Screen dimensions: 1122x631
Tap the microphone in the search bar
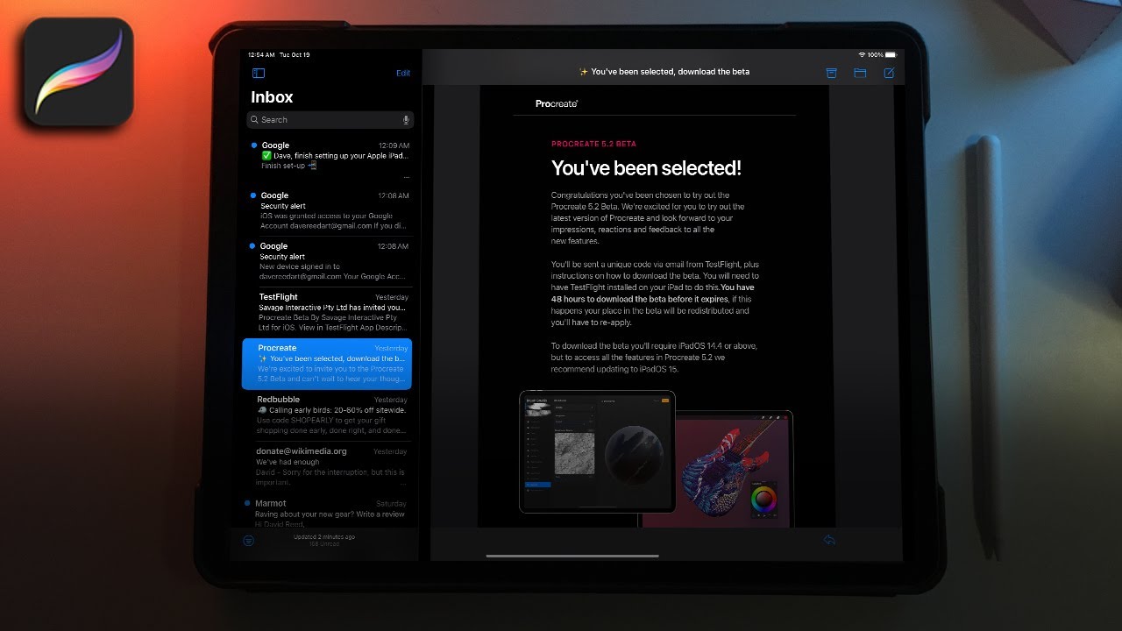click(406, 120)
